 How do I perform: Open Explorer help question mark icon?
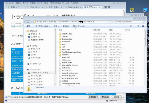click(x=143, y=26)
